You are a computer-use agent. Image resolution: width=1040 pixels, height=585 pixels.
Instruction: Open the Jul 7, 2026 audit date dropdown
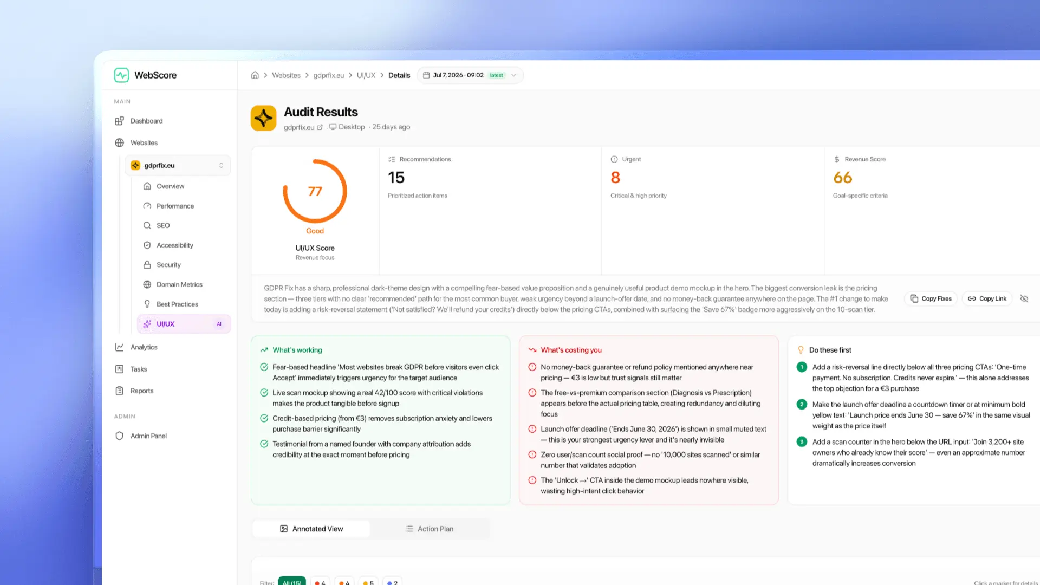point(470,75)
